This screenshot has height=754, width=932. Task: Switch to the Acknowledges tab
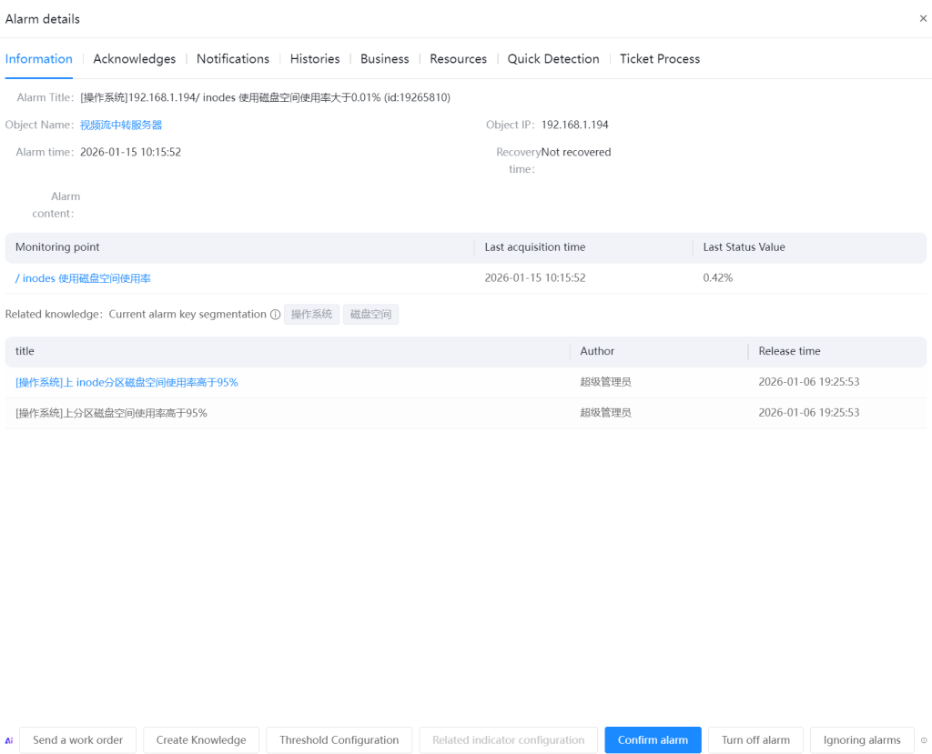click(x=134, y=59)
